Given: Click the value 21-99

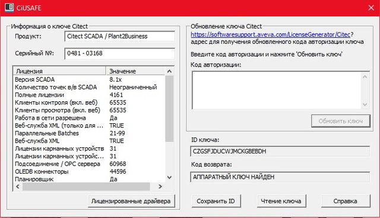Looking at the screenshot, I should pos(118,133).
